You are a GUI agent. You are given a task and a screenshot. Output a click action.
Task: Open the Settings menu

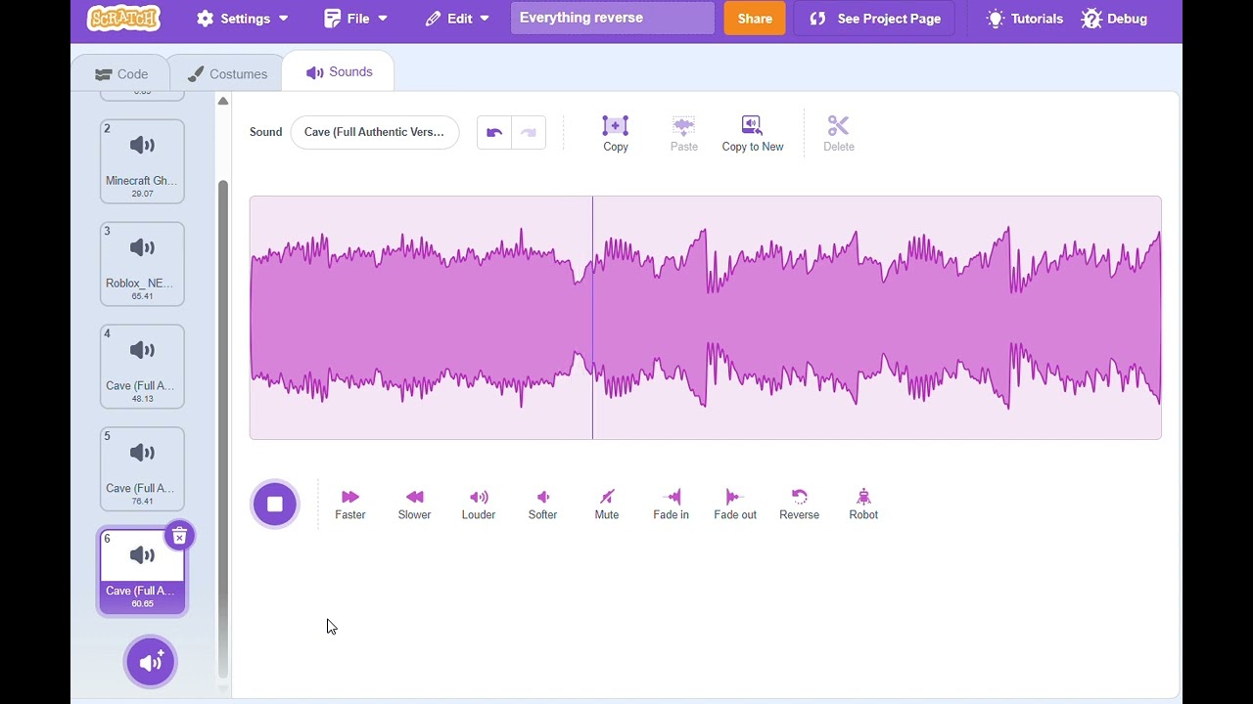point(242,19)
